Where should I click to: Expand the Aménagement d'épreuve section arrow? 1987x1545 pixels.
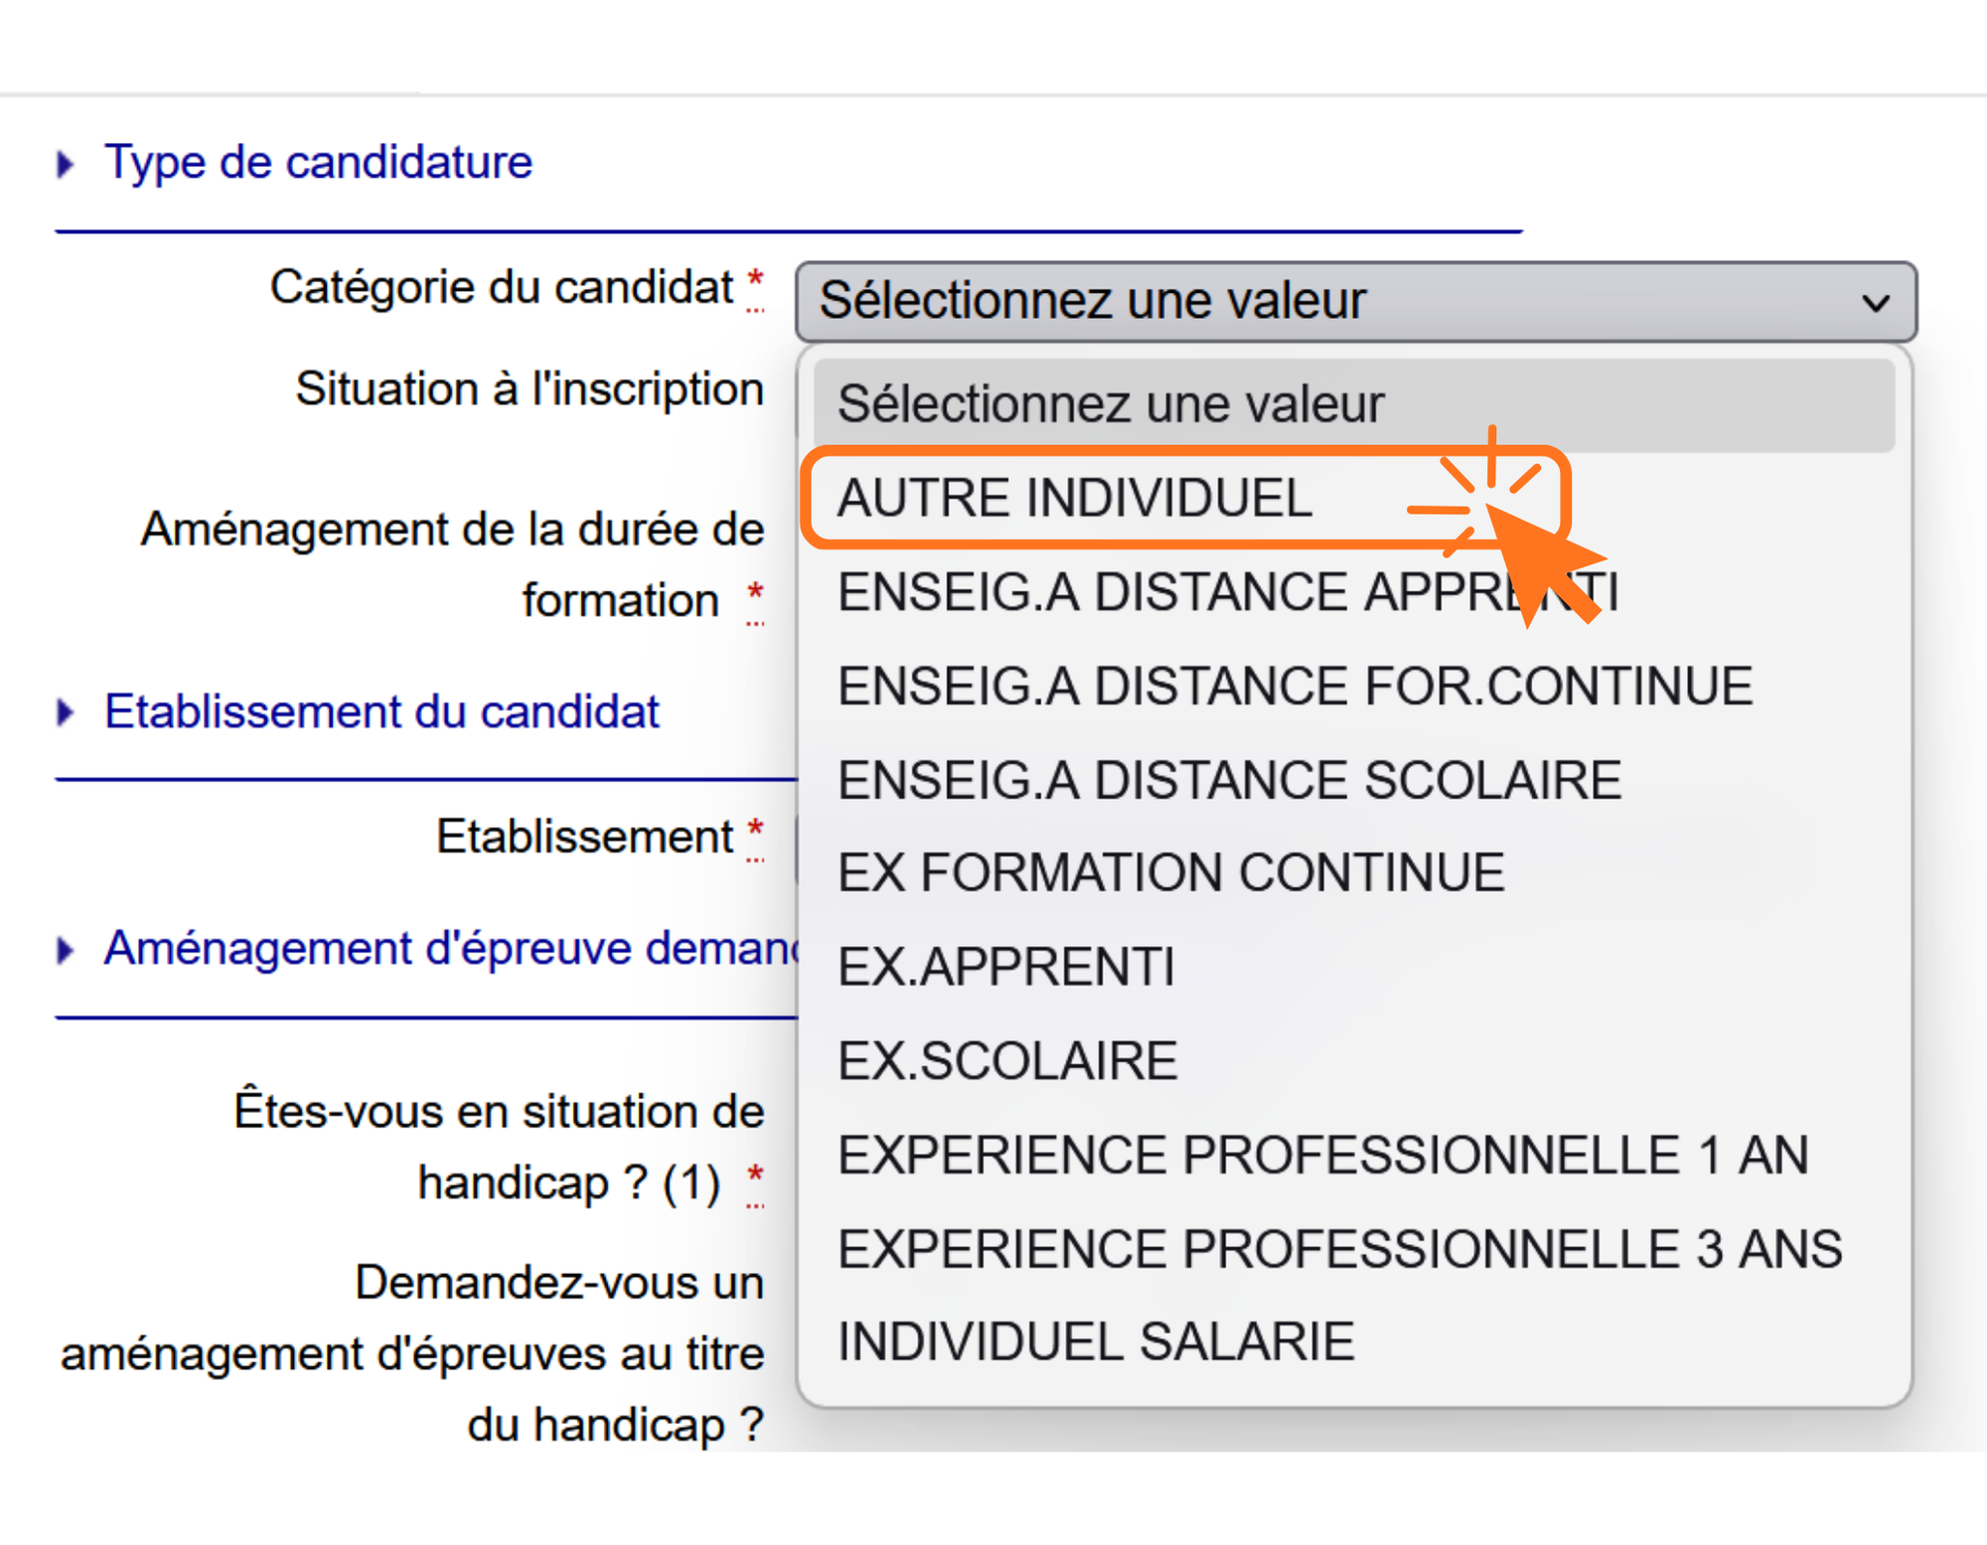click(x=66, y=950)
